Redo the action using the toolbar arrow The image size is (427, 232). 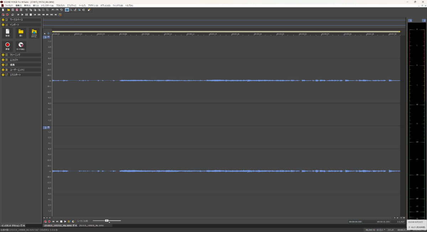point(57,10)
